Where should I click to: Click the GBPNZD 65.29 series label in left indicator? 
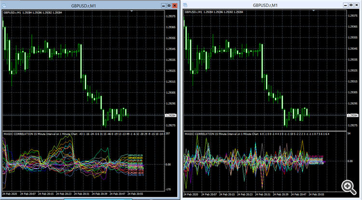tap(135, 155)
